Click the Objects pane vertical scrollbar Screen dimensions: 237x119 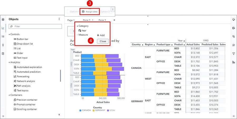tap(61, 76)
